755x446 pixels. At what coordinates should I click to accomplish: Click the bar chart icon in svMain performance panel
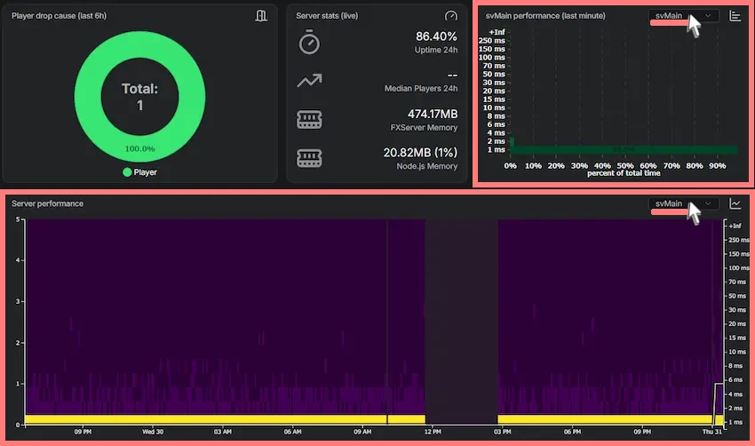[x=735, y=16]
